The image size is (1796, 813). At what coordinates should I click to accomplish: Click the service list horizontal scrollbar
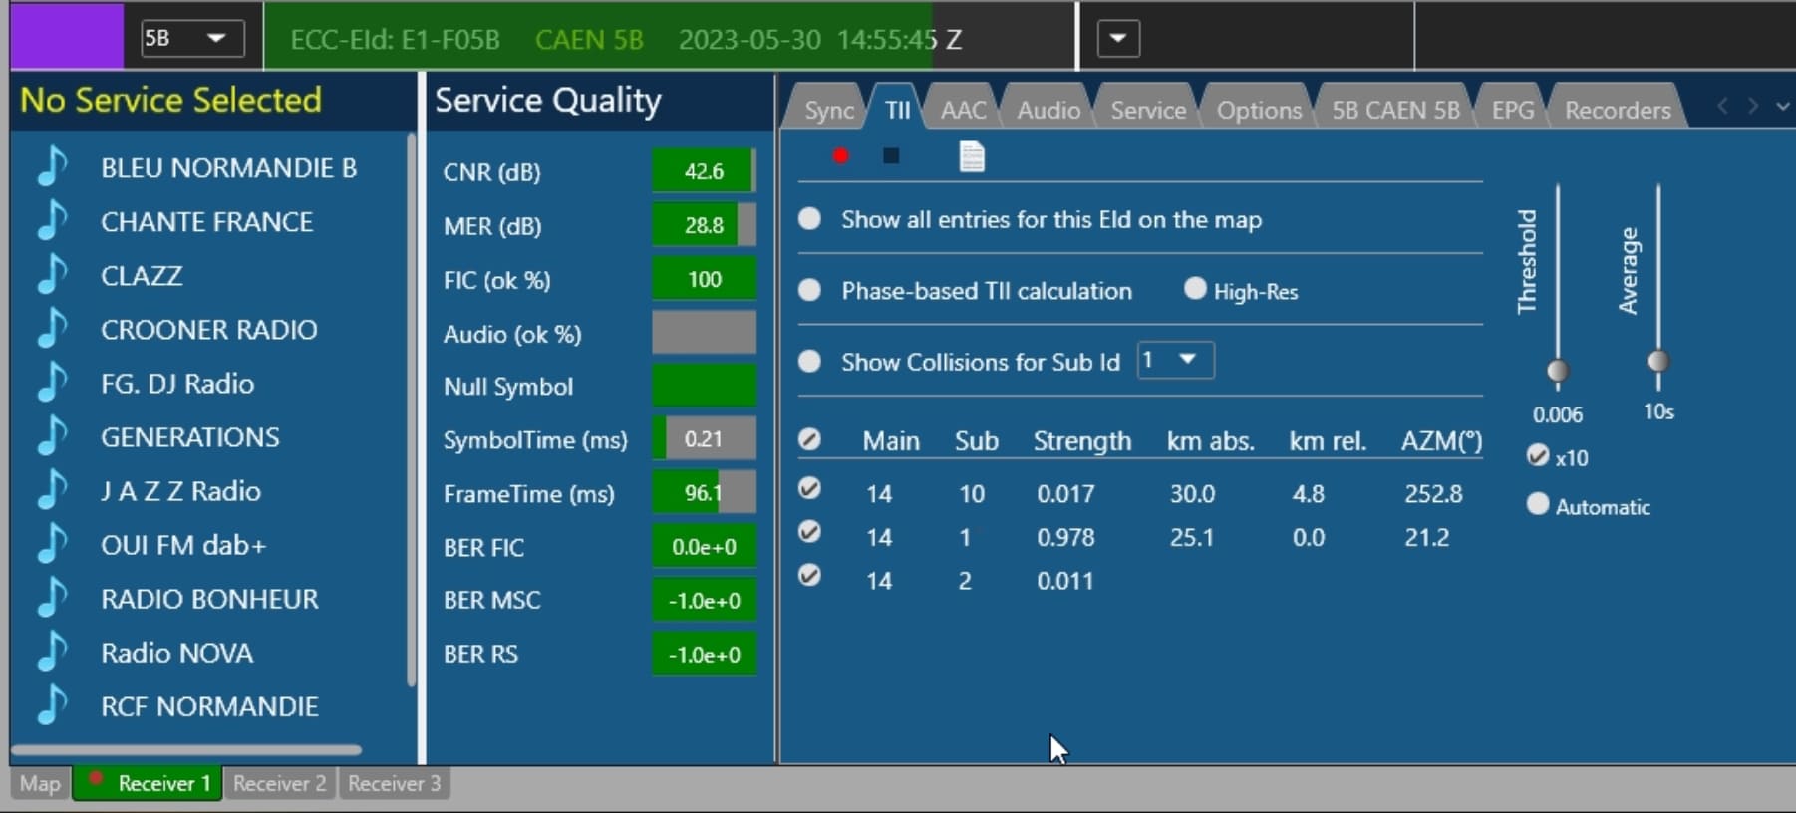(186, 749)
